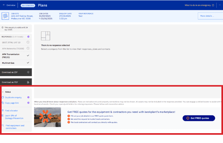This screenshot has height=143, width=223.
Task: Click the job site map thumbnail icon
Action: coord(5,16)
